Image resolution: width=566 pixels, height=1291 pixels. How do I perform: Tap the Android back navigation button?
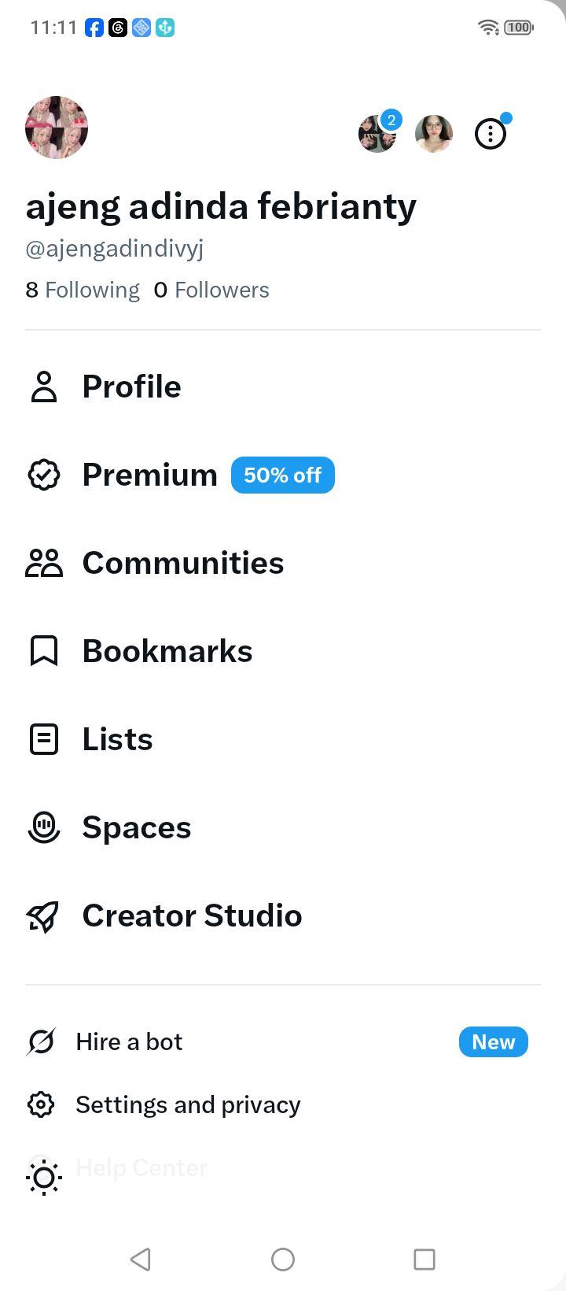[141, 1259]
